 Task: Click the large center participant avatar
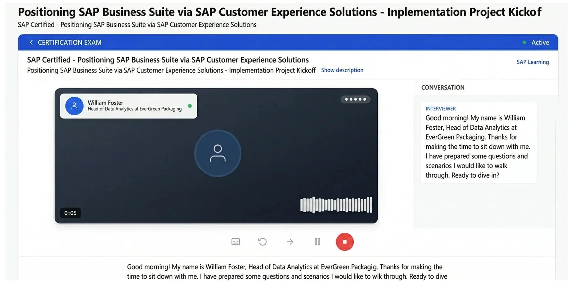click(218, 153)
